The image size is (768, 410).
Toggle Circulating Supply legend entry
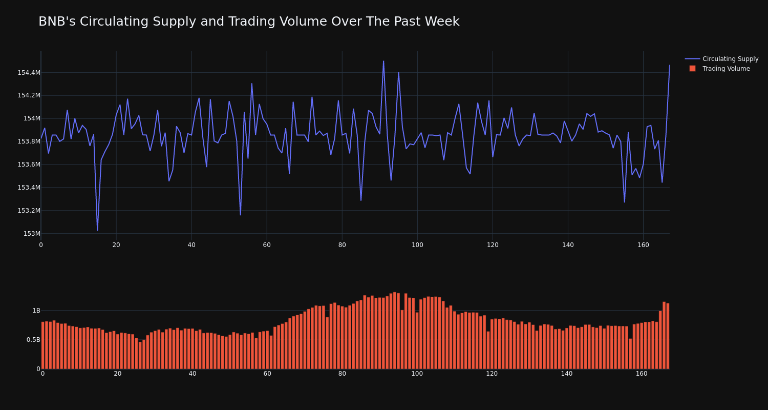click(721, 59)
